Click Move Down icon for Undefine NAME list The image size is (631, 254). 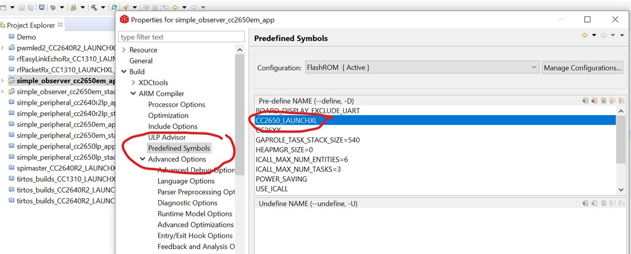pos(621,203)
